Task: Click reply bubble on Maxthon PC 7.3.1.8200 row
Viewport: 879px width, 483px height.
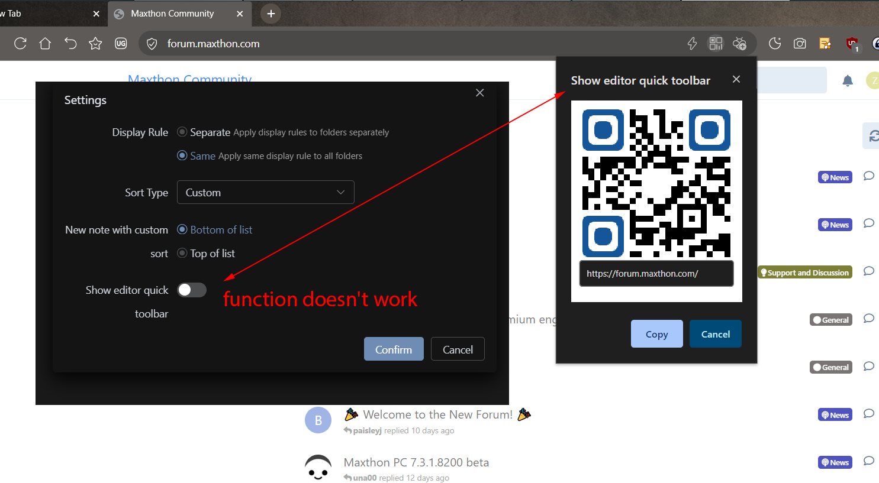Action: pyautogui.click(x=869, y=461)
